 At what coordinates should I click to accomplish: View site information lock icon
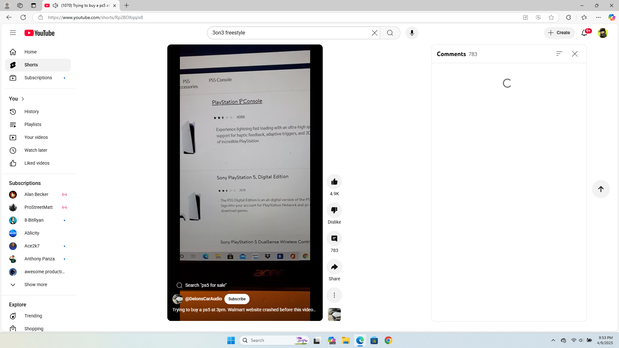pos(41,17)
